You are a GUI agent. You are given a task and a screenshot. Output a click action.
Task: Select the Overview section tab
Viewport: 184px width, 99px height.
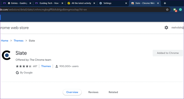pos(72,92)
